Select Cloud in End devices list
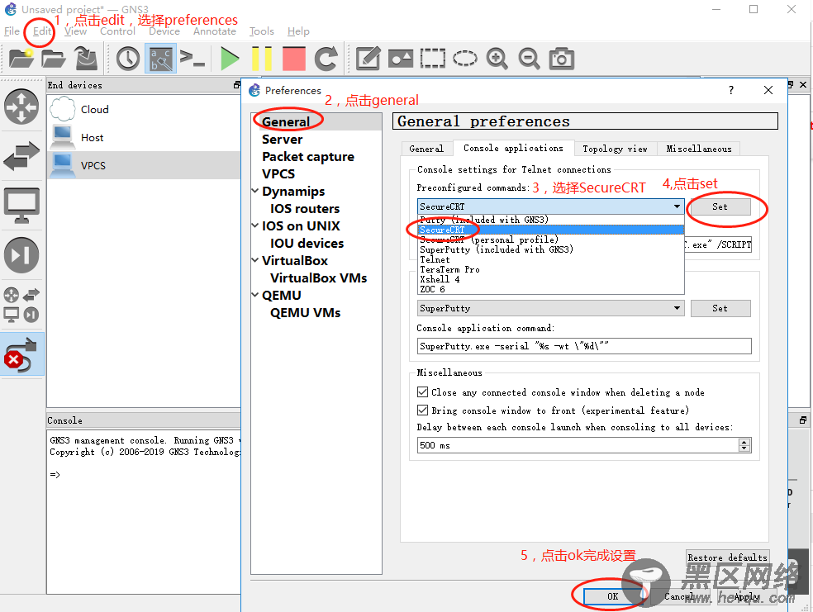Screen dimensions: 813x612 [x=144, y=109]
